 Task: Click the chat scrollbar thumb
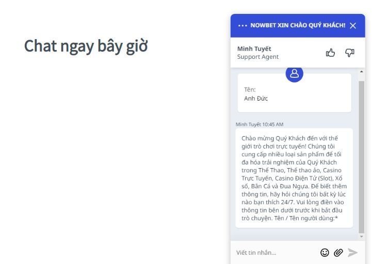click(x=361, y=155)
